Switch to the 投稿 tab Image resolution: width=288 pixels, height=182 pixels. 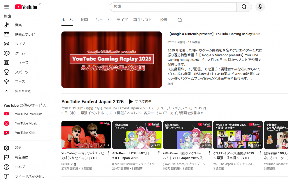point(164,20)
